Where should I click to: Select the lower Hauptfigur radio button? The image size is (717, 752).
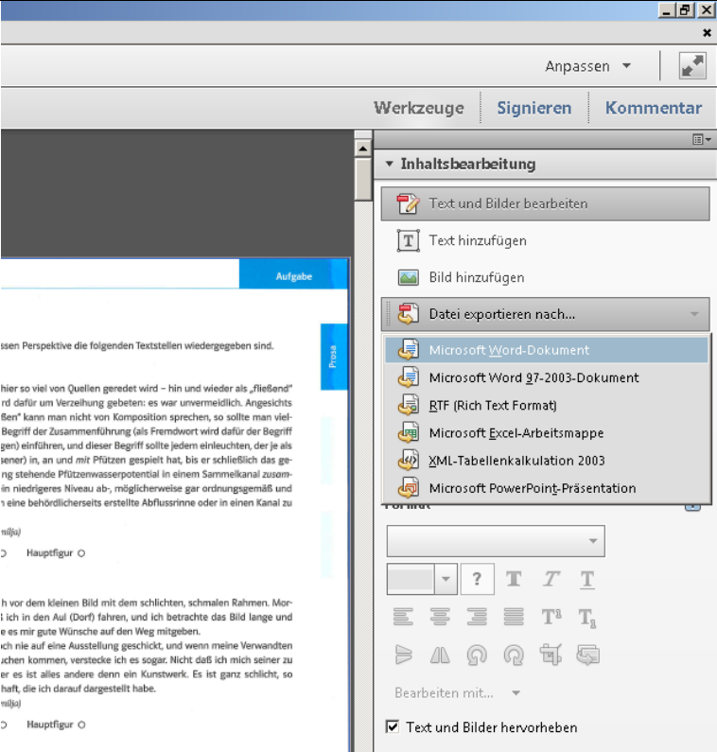pyautogui.click(x=81, y=725)
